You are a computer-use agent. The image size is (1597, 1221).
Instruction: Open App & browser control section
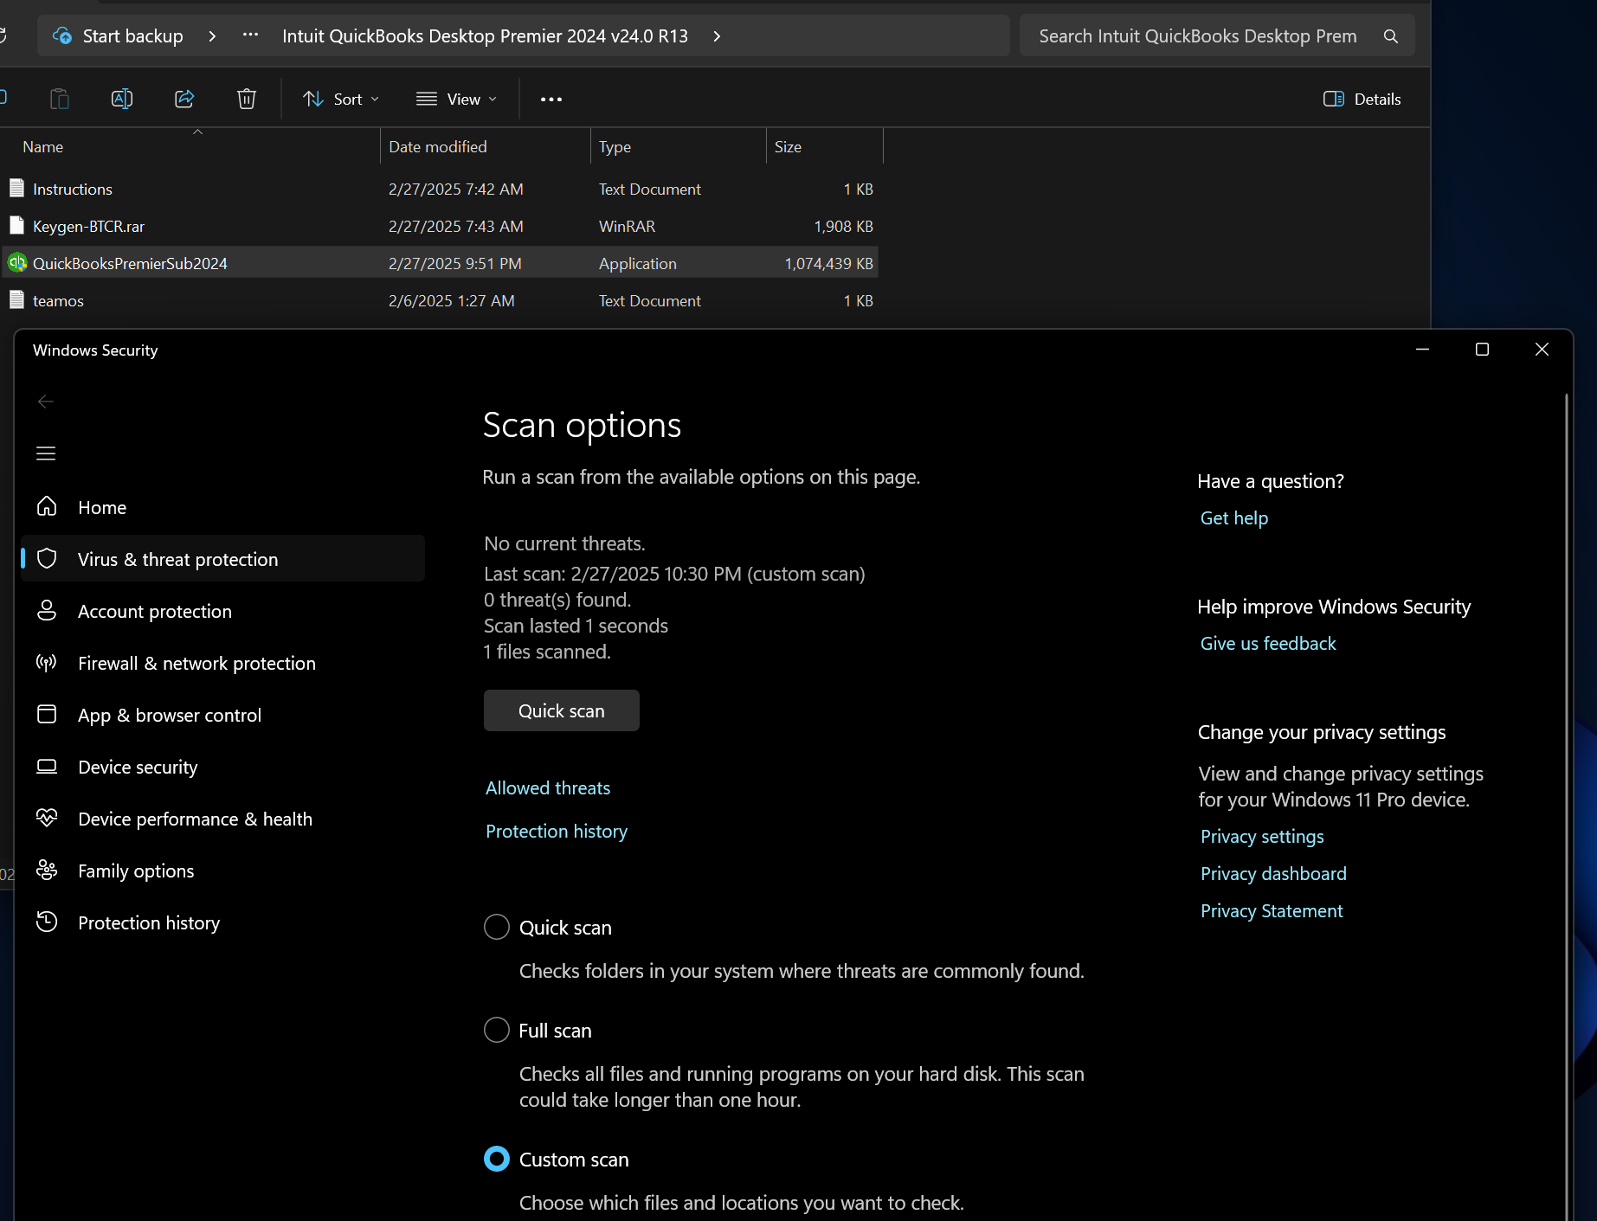point(223,715)
